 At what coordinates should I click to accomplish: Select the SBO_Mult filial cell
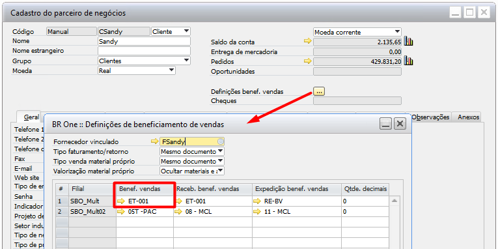(x=92, y=201)
